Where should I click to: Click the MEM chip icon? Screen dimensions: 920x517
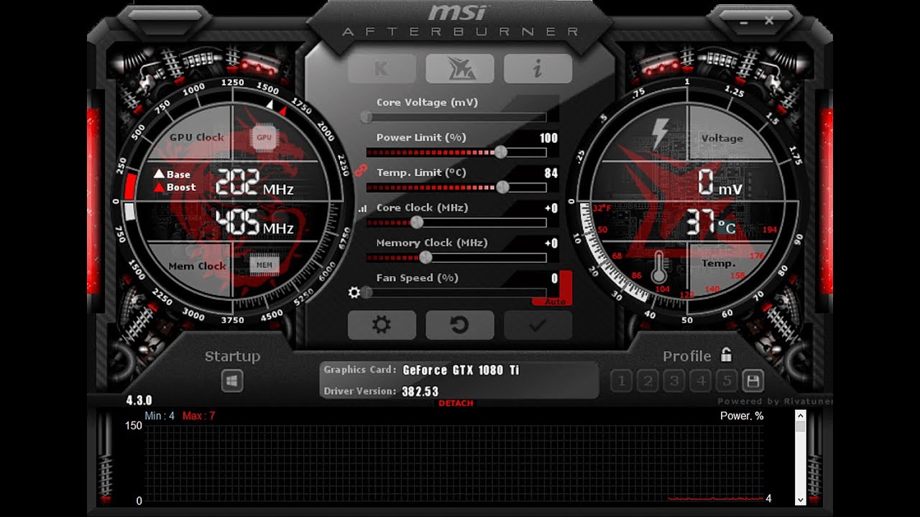tap(264, 265)
